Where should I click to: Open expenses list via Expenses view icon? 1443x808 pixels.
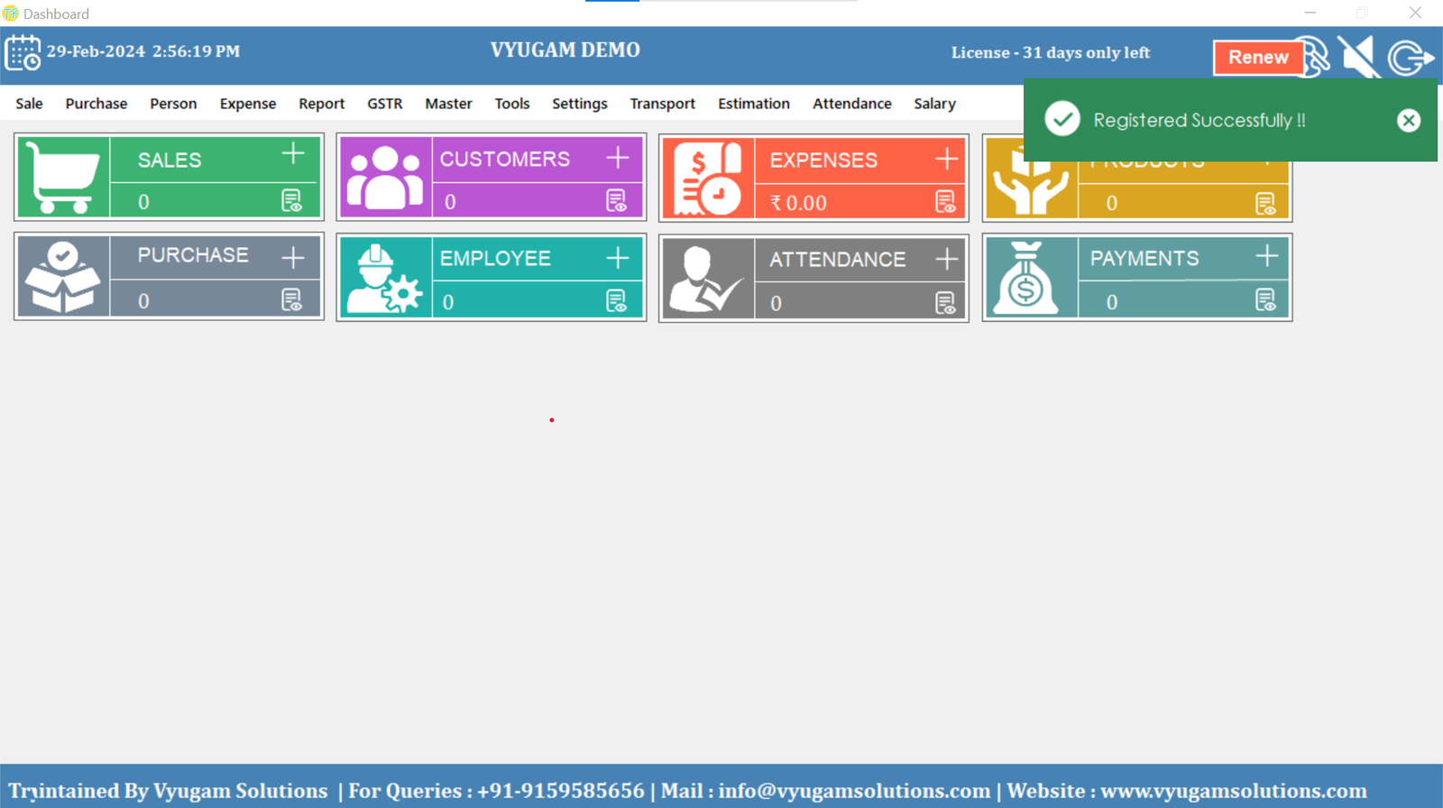click(x=945, y=202)
